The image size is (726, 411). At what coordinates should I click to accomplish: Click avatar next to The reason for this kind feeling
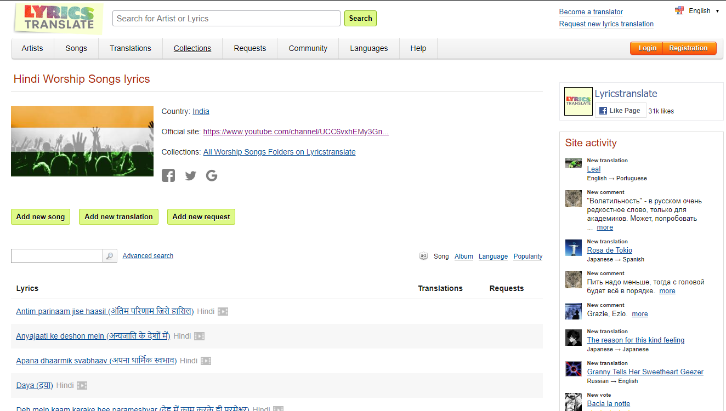pyautogui.click(x=574, y=338)
